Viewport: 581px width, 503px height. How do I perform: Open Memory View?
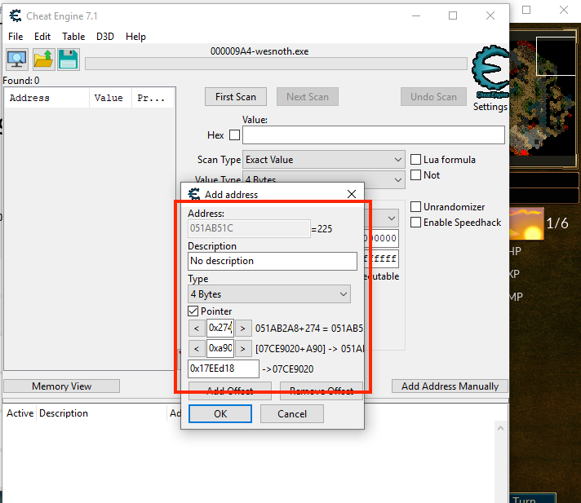pos(61,386)
